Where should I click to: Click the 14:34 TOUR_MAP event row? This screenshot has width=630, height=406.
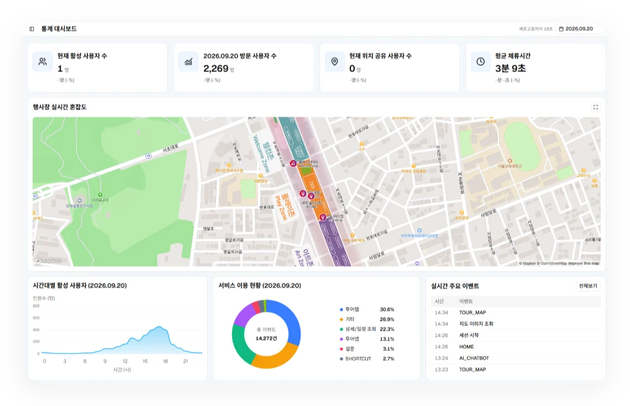pyautogui.click(x=516, y=313)
